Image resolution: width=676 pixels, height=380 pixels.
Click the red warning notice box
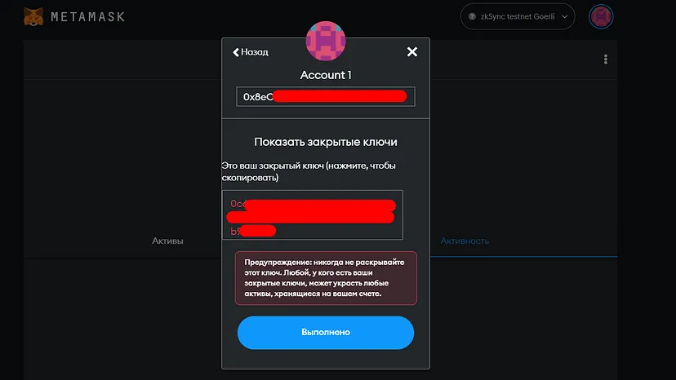tap(326, 278)
